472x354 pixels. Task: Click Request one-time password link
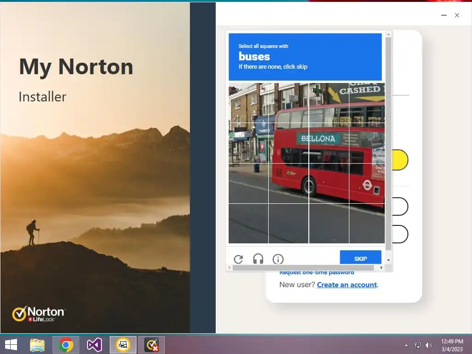coord(317,273)
